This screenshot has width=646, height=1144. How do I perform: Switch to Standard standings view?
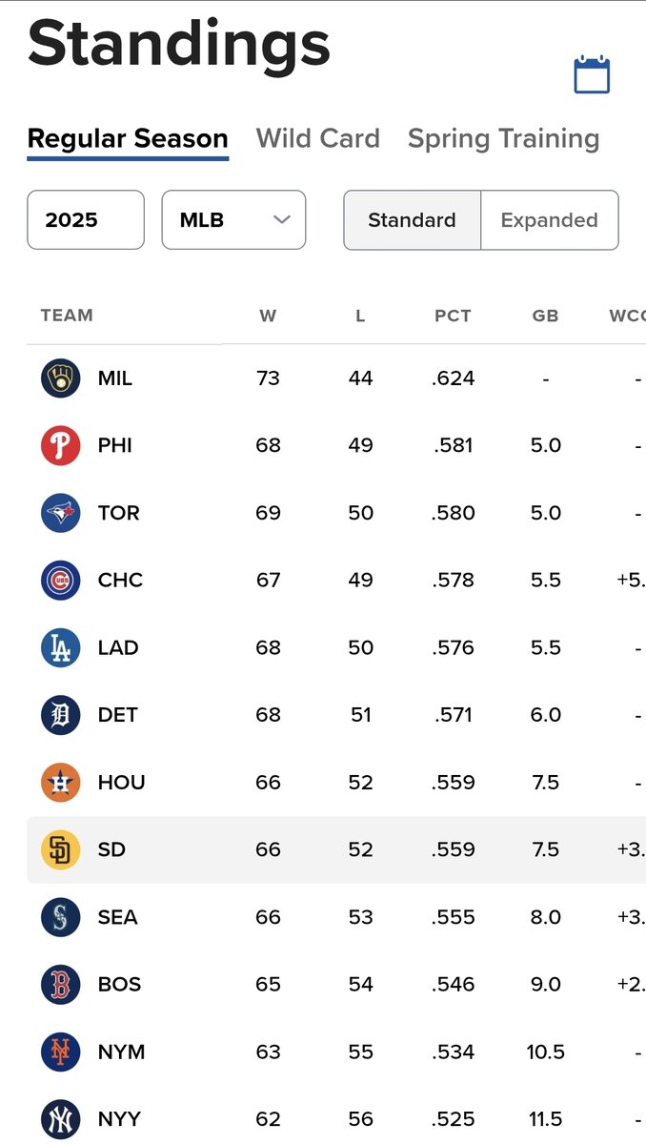(x=412, y=220)
